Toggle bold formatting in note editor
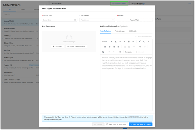Viewport: 195px width, 130px height. click(120, 42)
